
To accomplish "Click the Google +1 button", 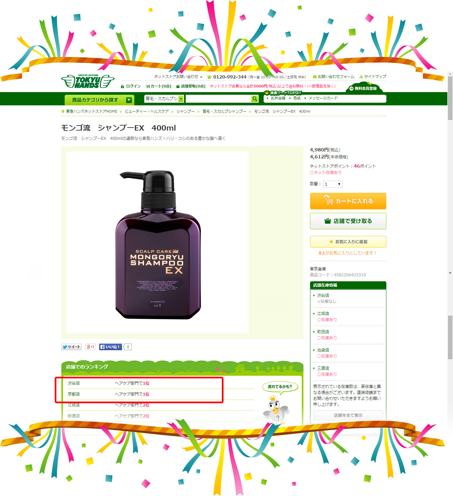I will [x=91, y=347].
